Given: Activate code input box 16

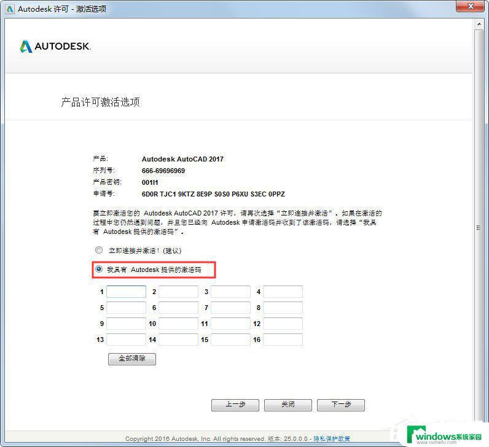Looking at the screenshot, I should [283, 340].
